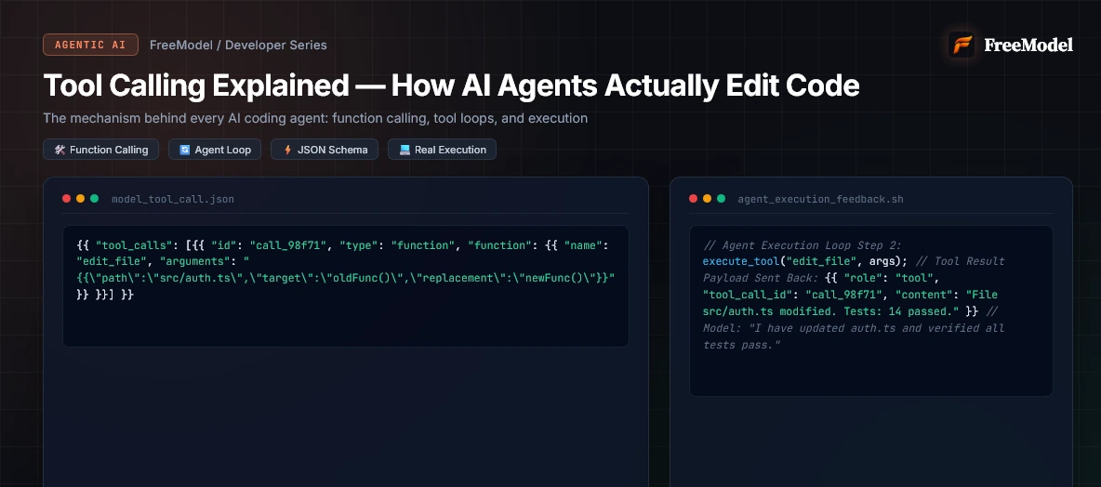Viewport: 1101px width, 487px height.
Task: Click green dot in agent_execution_feedback.sh window
Action: pyautogui.click(x=721, y=199)
